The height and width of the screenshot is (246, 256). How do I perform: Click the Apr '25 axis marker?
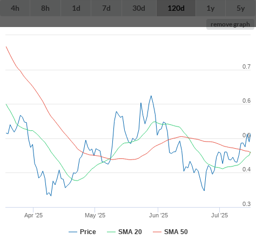pyautogui.click(x=33, y=215)
